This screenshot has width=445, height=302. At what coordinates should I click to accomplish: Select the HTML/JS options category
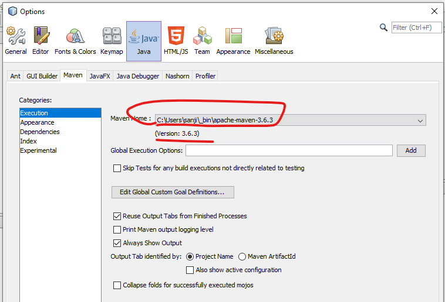[175, 40]
